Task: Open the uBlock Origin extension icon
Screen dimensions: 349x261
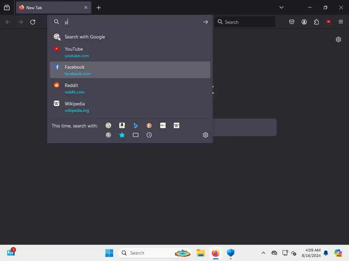Action: [328, 21]
